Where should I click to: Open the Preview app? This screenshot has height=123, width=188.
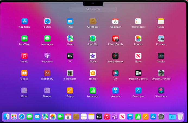click(x=161, y=39)
